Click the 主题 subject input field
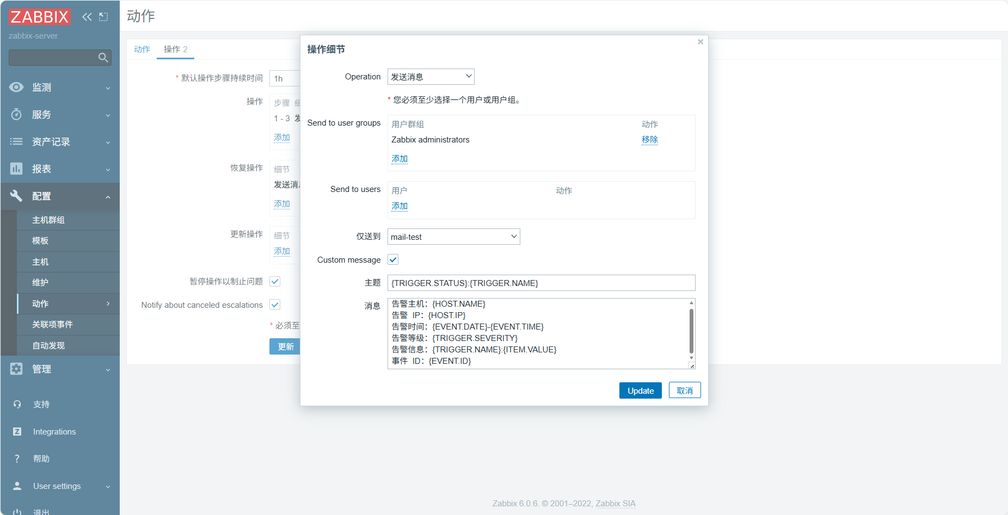The height and width of the screenshot is (515, 1008). pyautogui.click(x=541, y=283)
